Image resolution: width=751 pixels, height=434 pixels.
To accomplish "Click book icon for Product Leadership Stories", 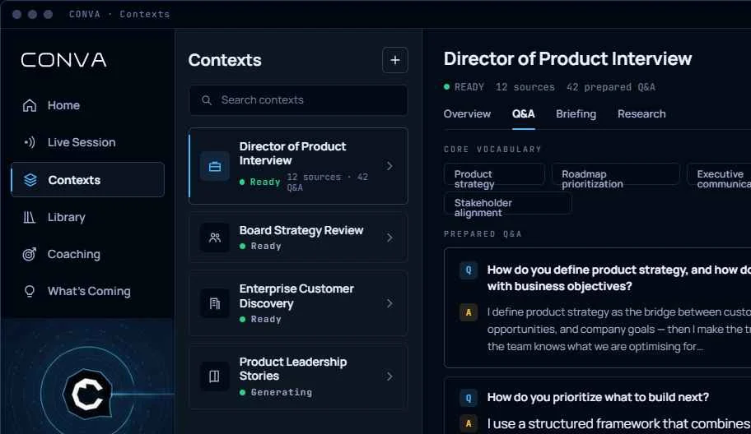I will pyautogui.click(x=215, y=376).
